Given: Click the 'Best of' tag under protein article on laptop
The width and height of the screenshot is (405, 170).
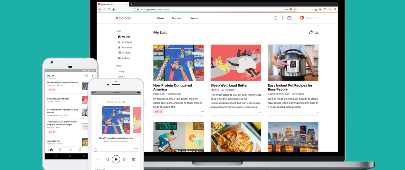Looking at the screenshot, I should tap(158, 112).
